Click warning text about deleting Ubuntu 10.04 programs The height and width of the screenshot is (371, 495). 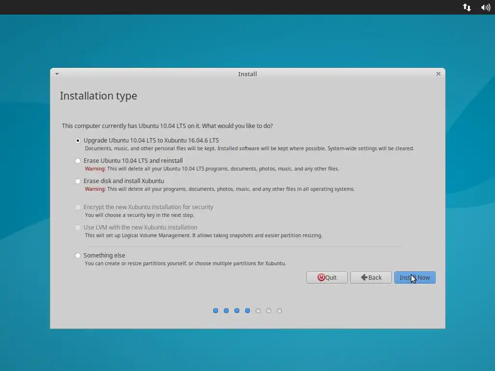pyautogui.click(x=212, y=169)
